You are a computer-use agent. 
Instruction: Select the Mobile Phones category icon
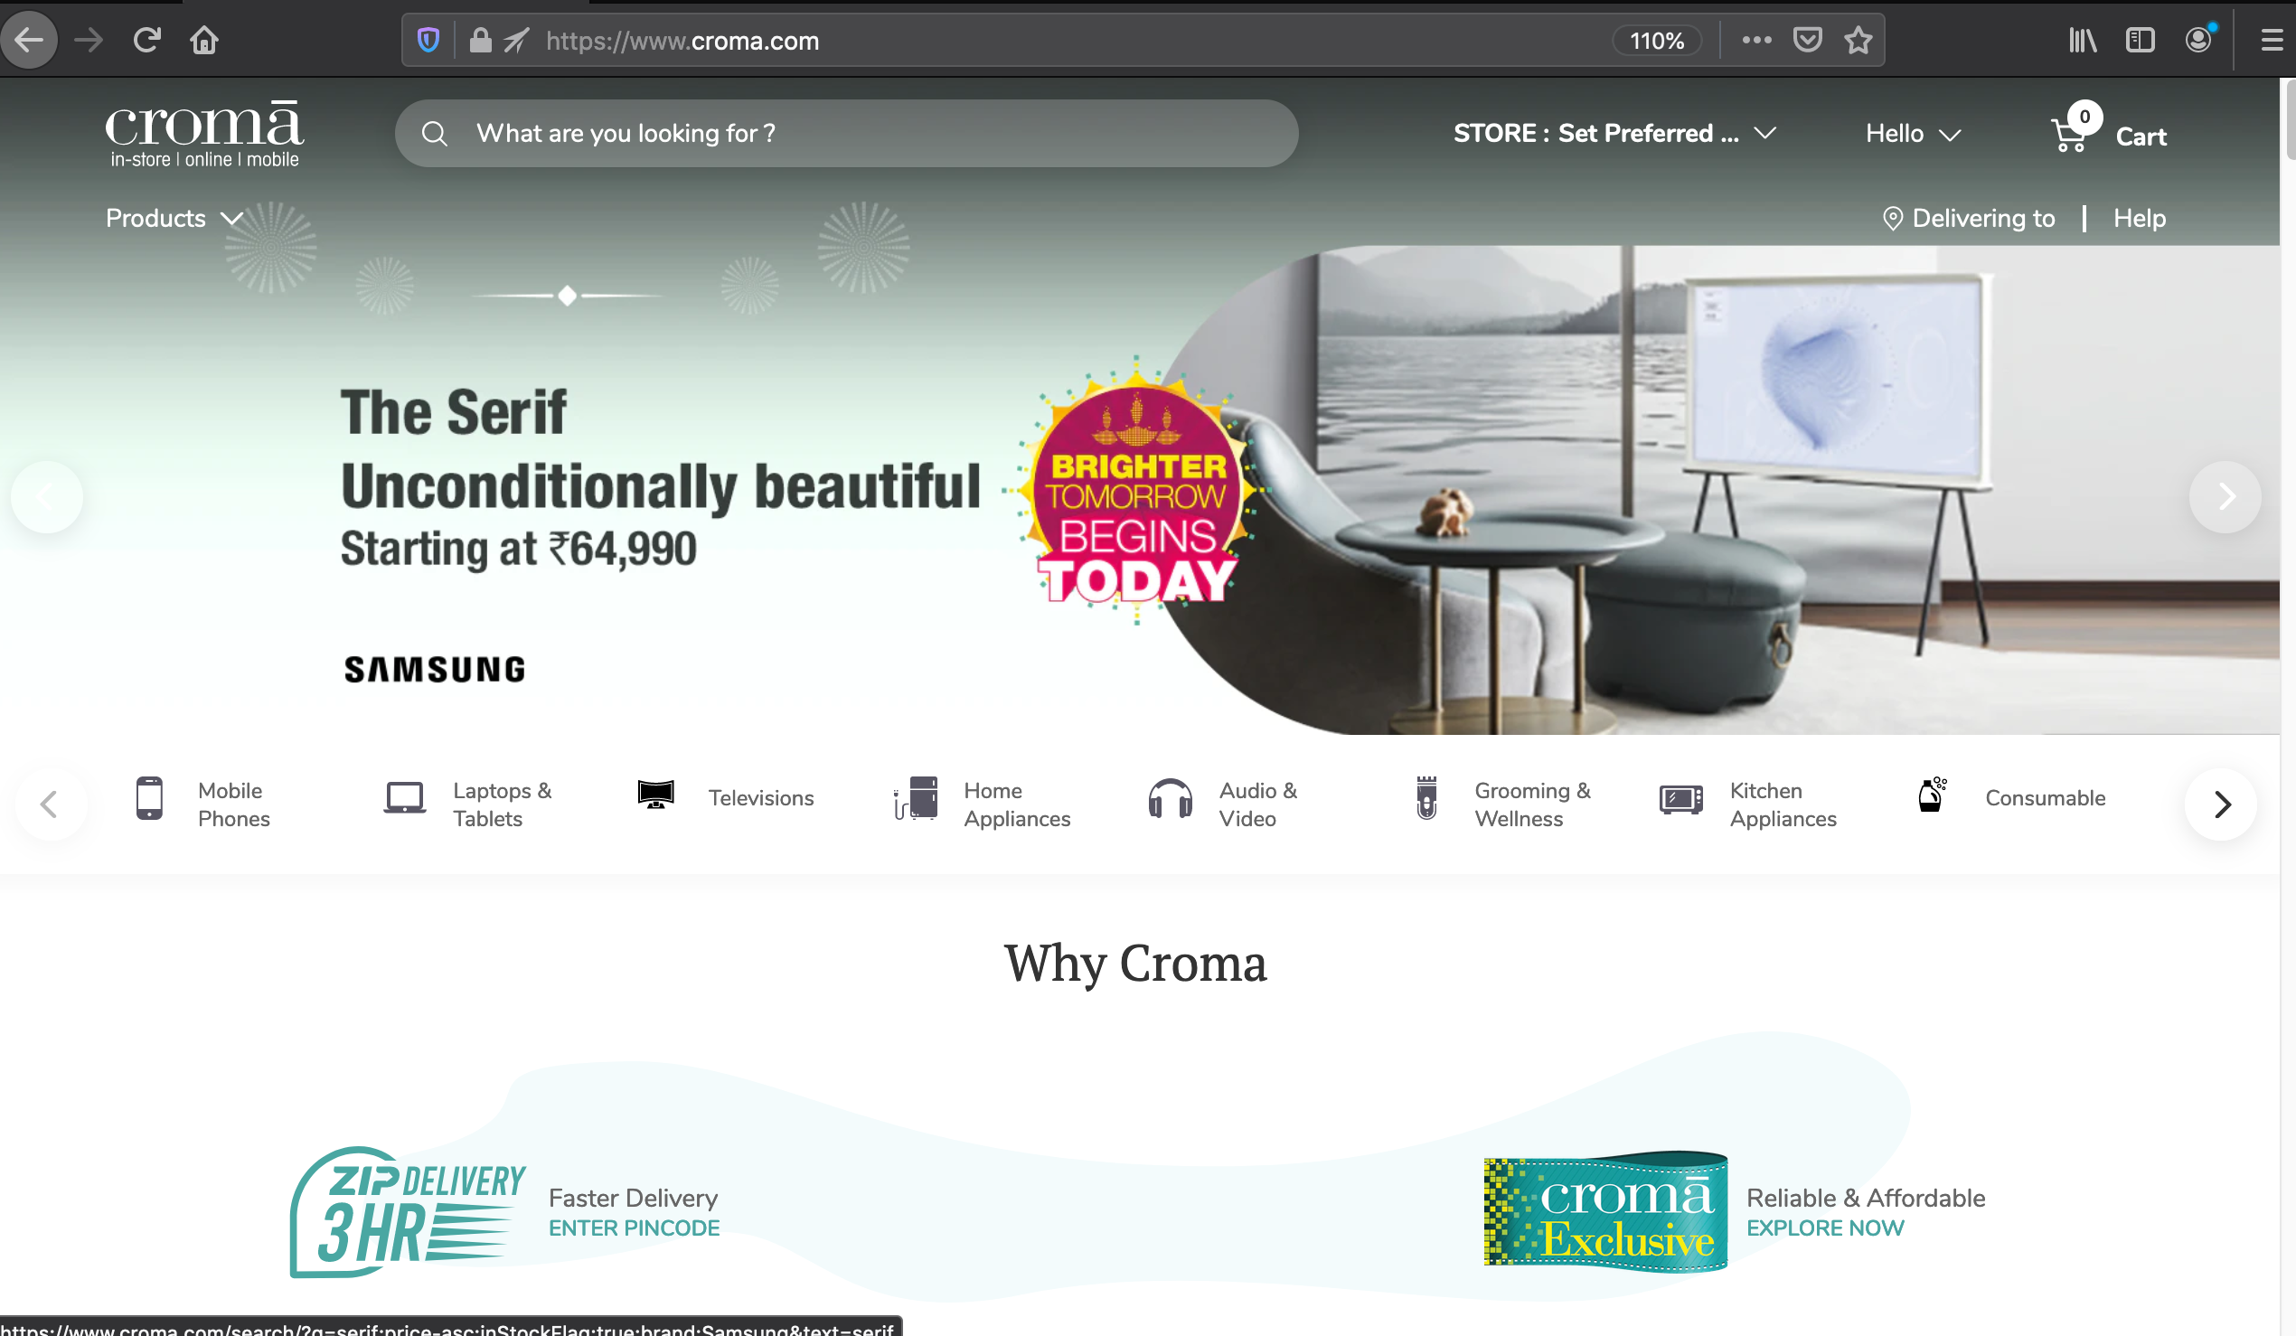149,800
